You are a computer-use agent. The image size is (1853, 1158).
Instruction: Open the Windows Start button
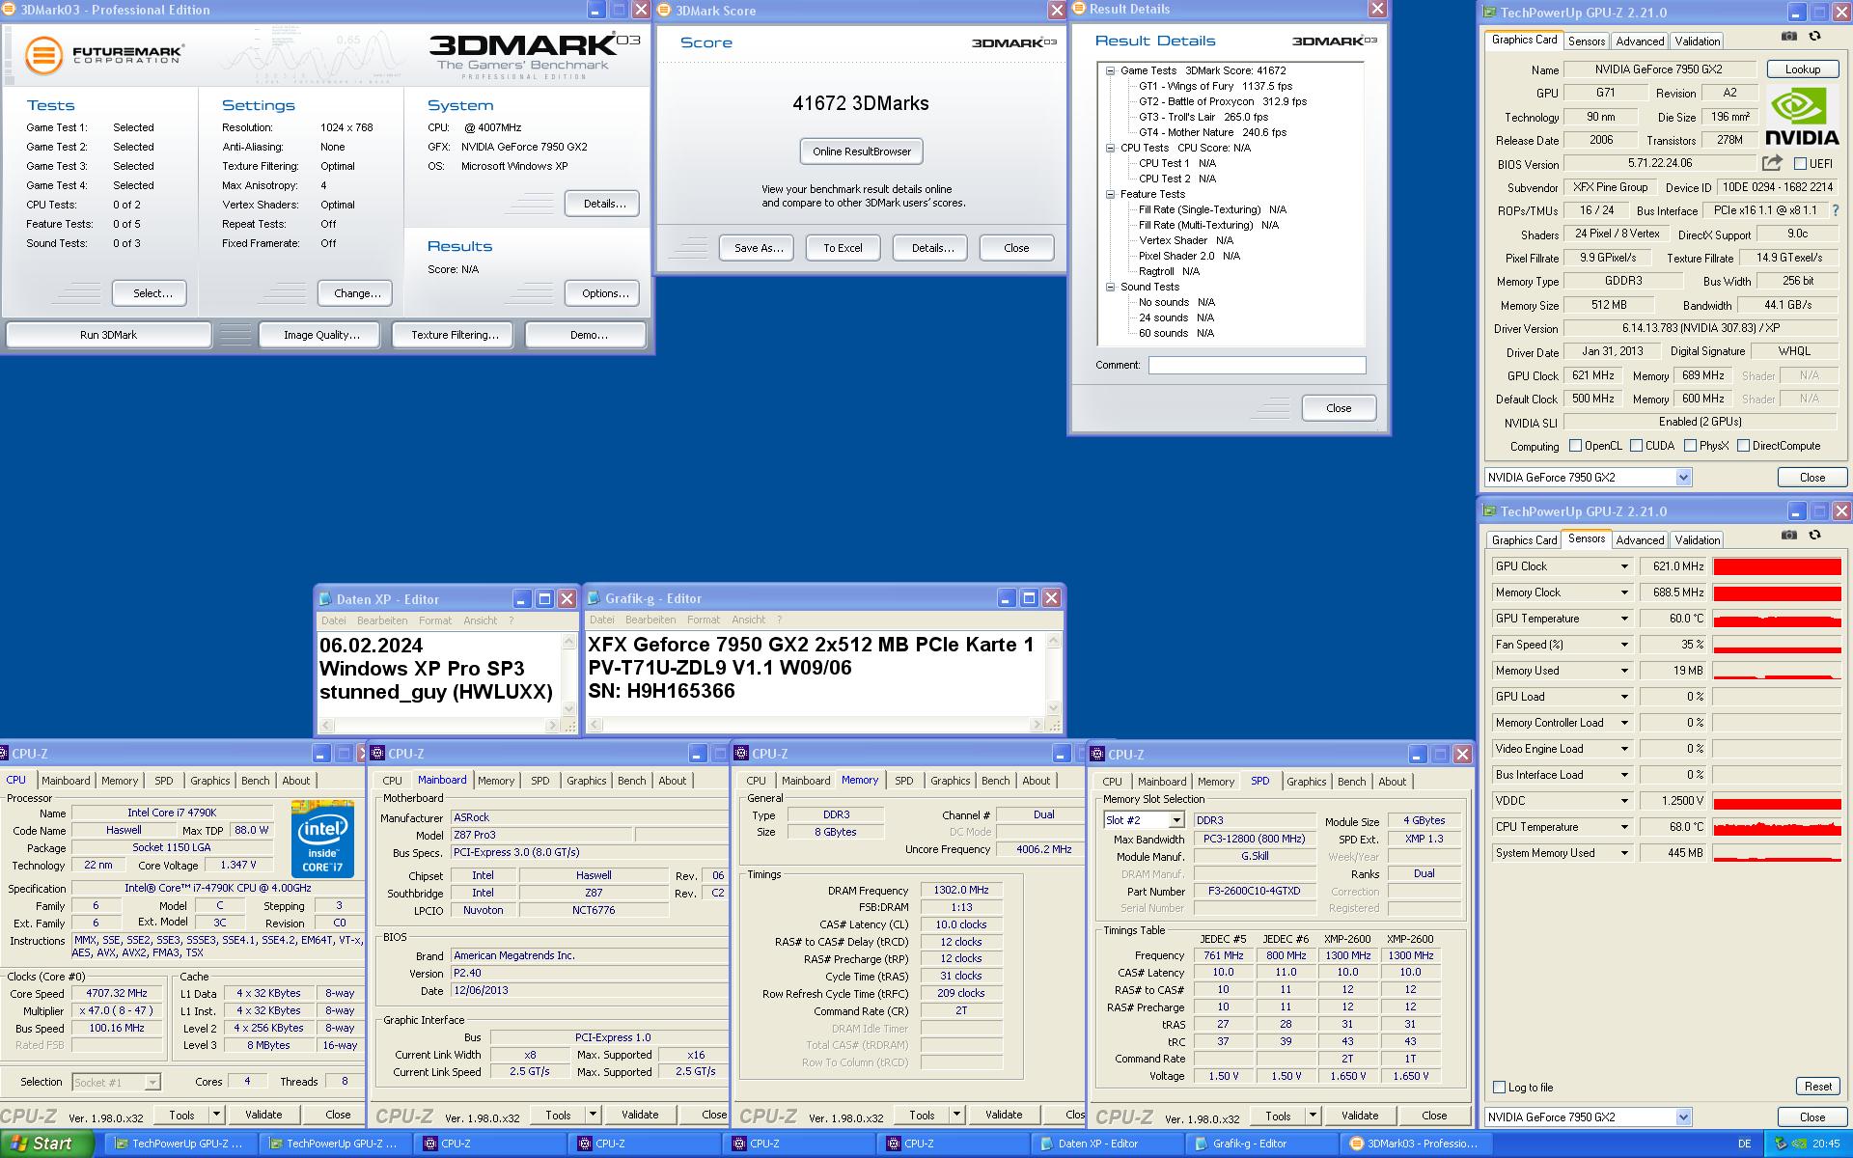[46, 1144]
